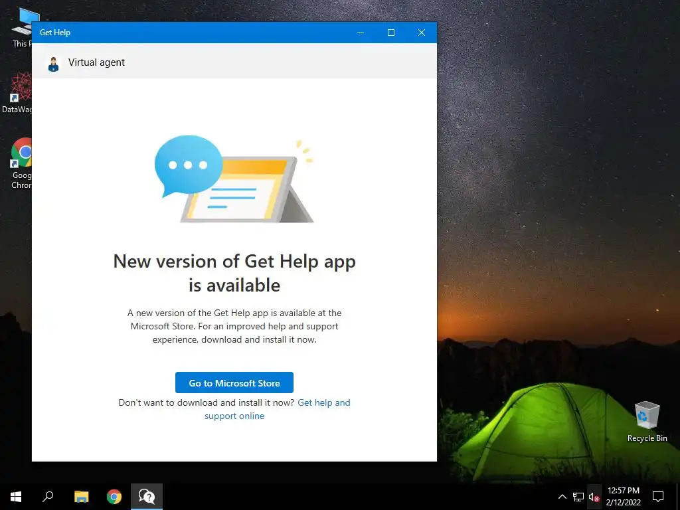Image resolution: width=680 pixels, height=510 pixels.
Task: Minimize the Get Help window
Action: click(361, 33)
